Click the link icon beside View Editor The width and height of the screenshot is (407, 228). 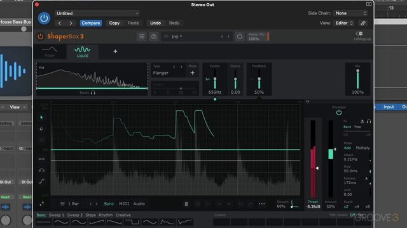click(363, 23)
